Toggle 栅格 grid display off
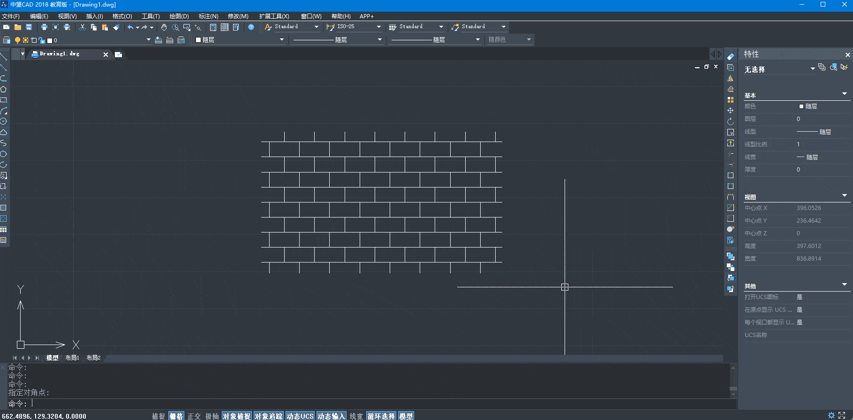This screenshot has height=420, width=853. coord(176,416)
